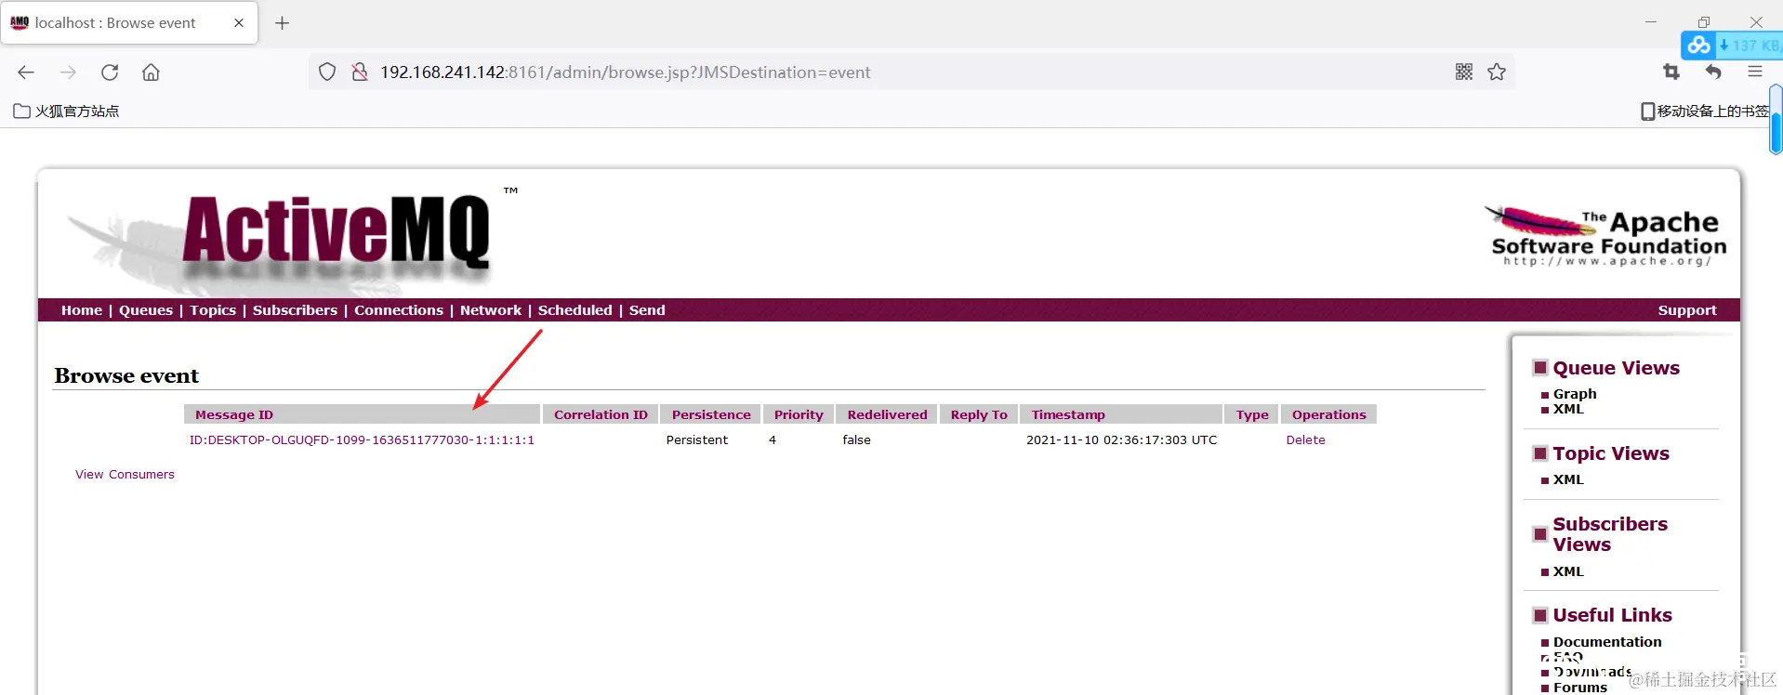Open the browser home page
1783x695 pixels.
tap(151, 72)
